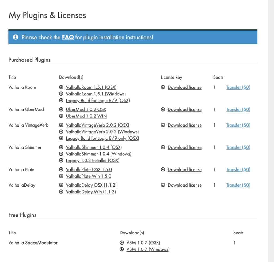Image resolution: width=274 pixels, height=262 pixels.
Task: Click Download license text for Valhalla Shimmer
Action: (x=185, y=147)
